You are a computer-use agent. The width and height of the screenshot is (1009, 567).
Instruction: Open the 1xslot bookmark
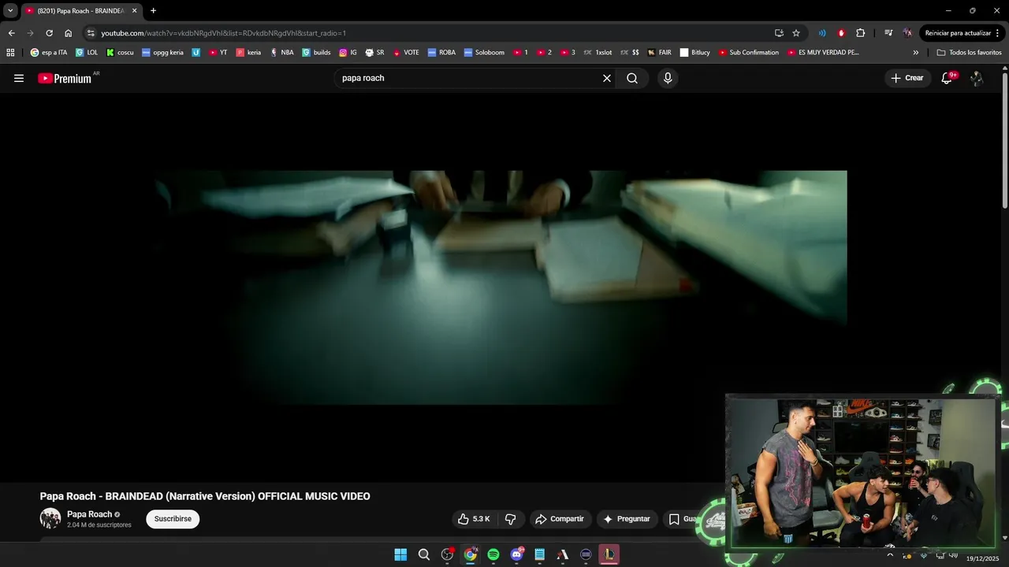(598, 53)
